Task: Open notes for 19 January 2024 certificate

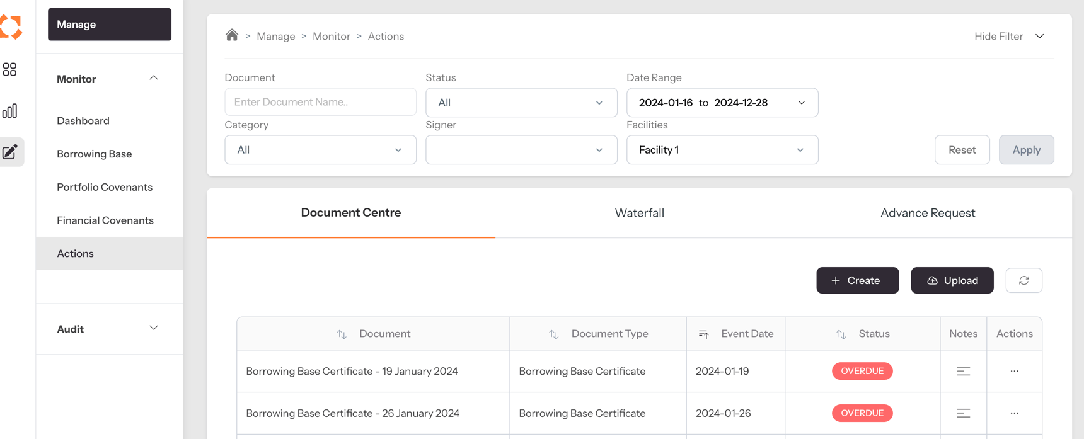Action: [963, 371]
